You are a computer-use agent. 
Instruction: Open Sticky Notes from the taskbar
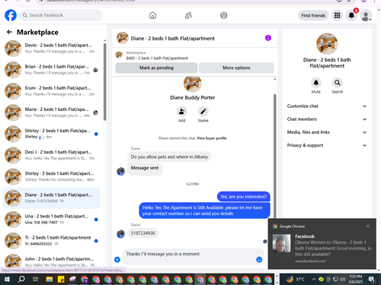click(61, 279)
